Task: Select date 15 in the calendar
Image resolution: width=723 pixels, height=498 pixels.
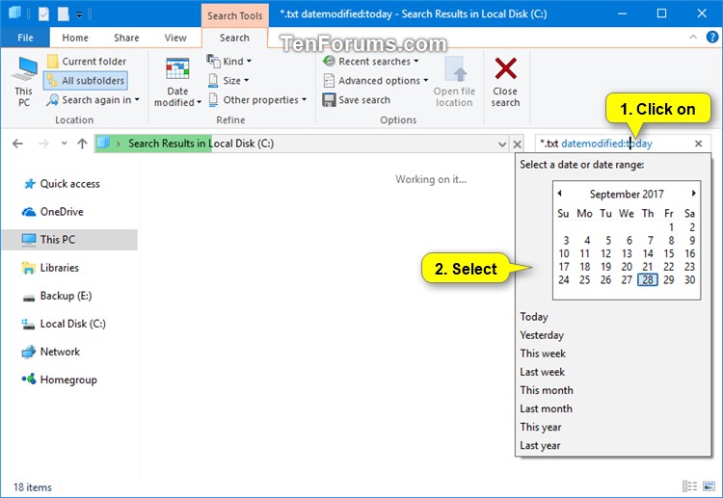Action: click(669, 253)
